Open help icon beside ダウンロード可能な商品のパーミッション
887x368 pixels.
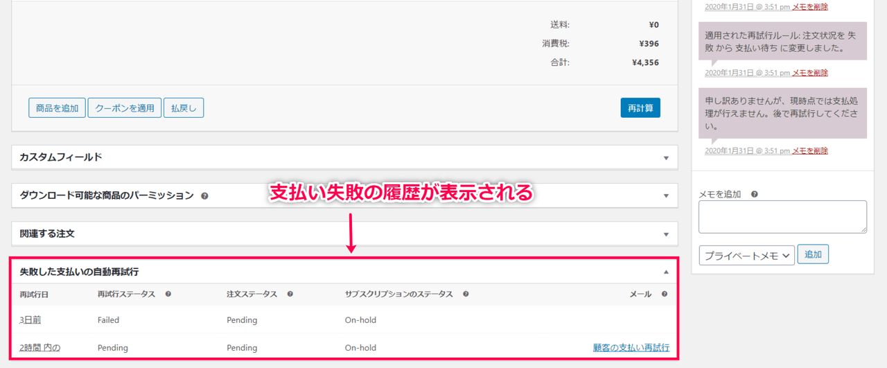(x=204, y=196)
